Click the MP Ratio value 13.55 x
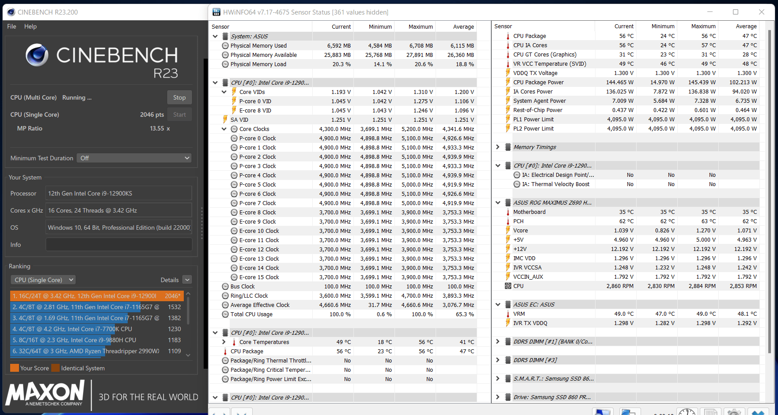 click(160, 129)
